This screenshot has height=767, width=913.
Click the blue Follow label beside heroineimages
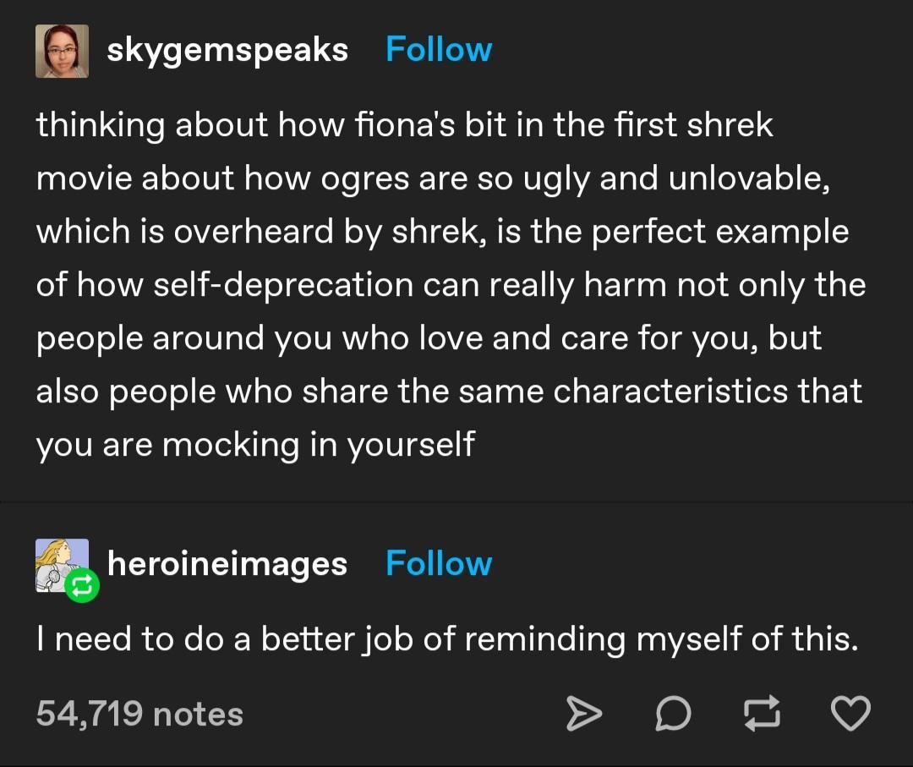(x=439, y=562)
